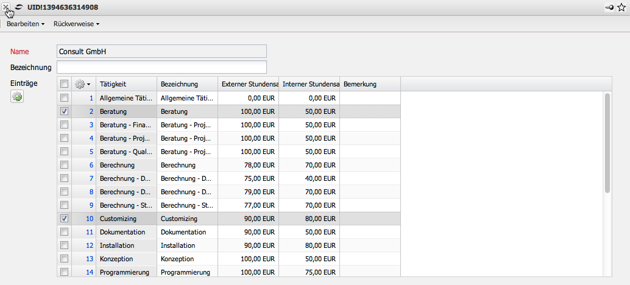Open the Bearbeiten dropdown menu

(x=26, y=24)
